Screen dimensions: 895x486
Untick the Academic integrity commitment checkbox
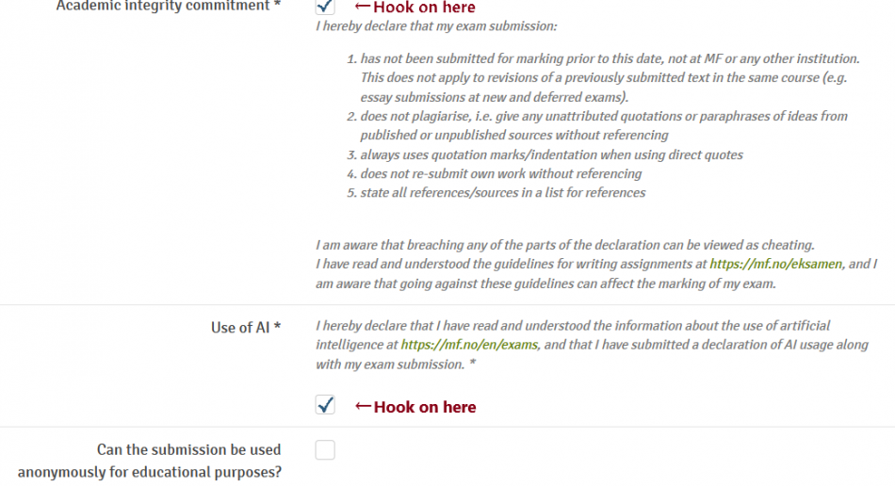325,7
